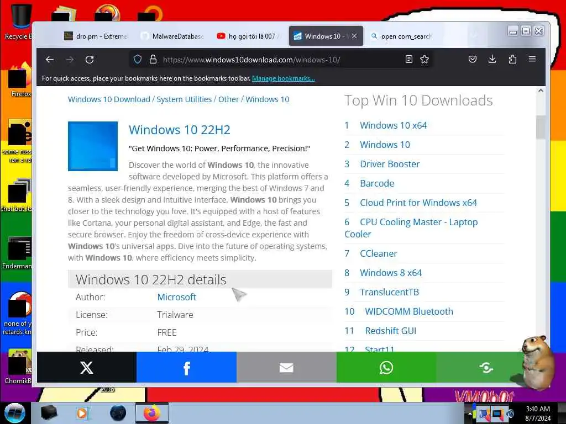Open the Firefox hamburger menu
Image resolution: width=566 pixels, height=424 pixels.
pyautogui.click(x=532, y=59)
